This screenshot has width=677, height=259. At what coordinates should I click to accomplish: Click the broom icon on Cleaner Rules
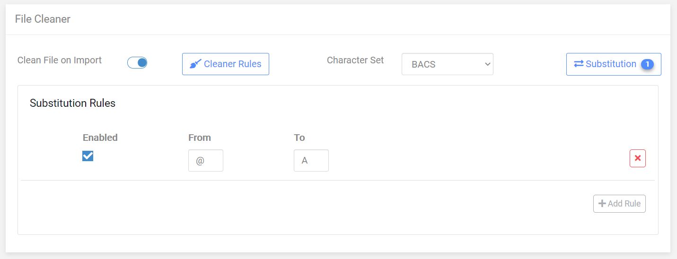coord(195,64)
